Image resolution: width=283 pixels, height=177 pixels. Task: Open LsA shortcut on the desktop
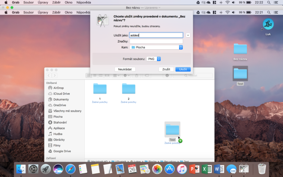pos(268,27)
